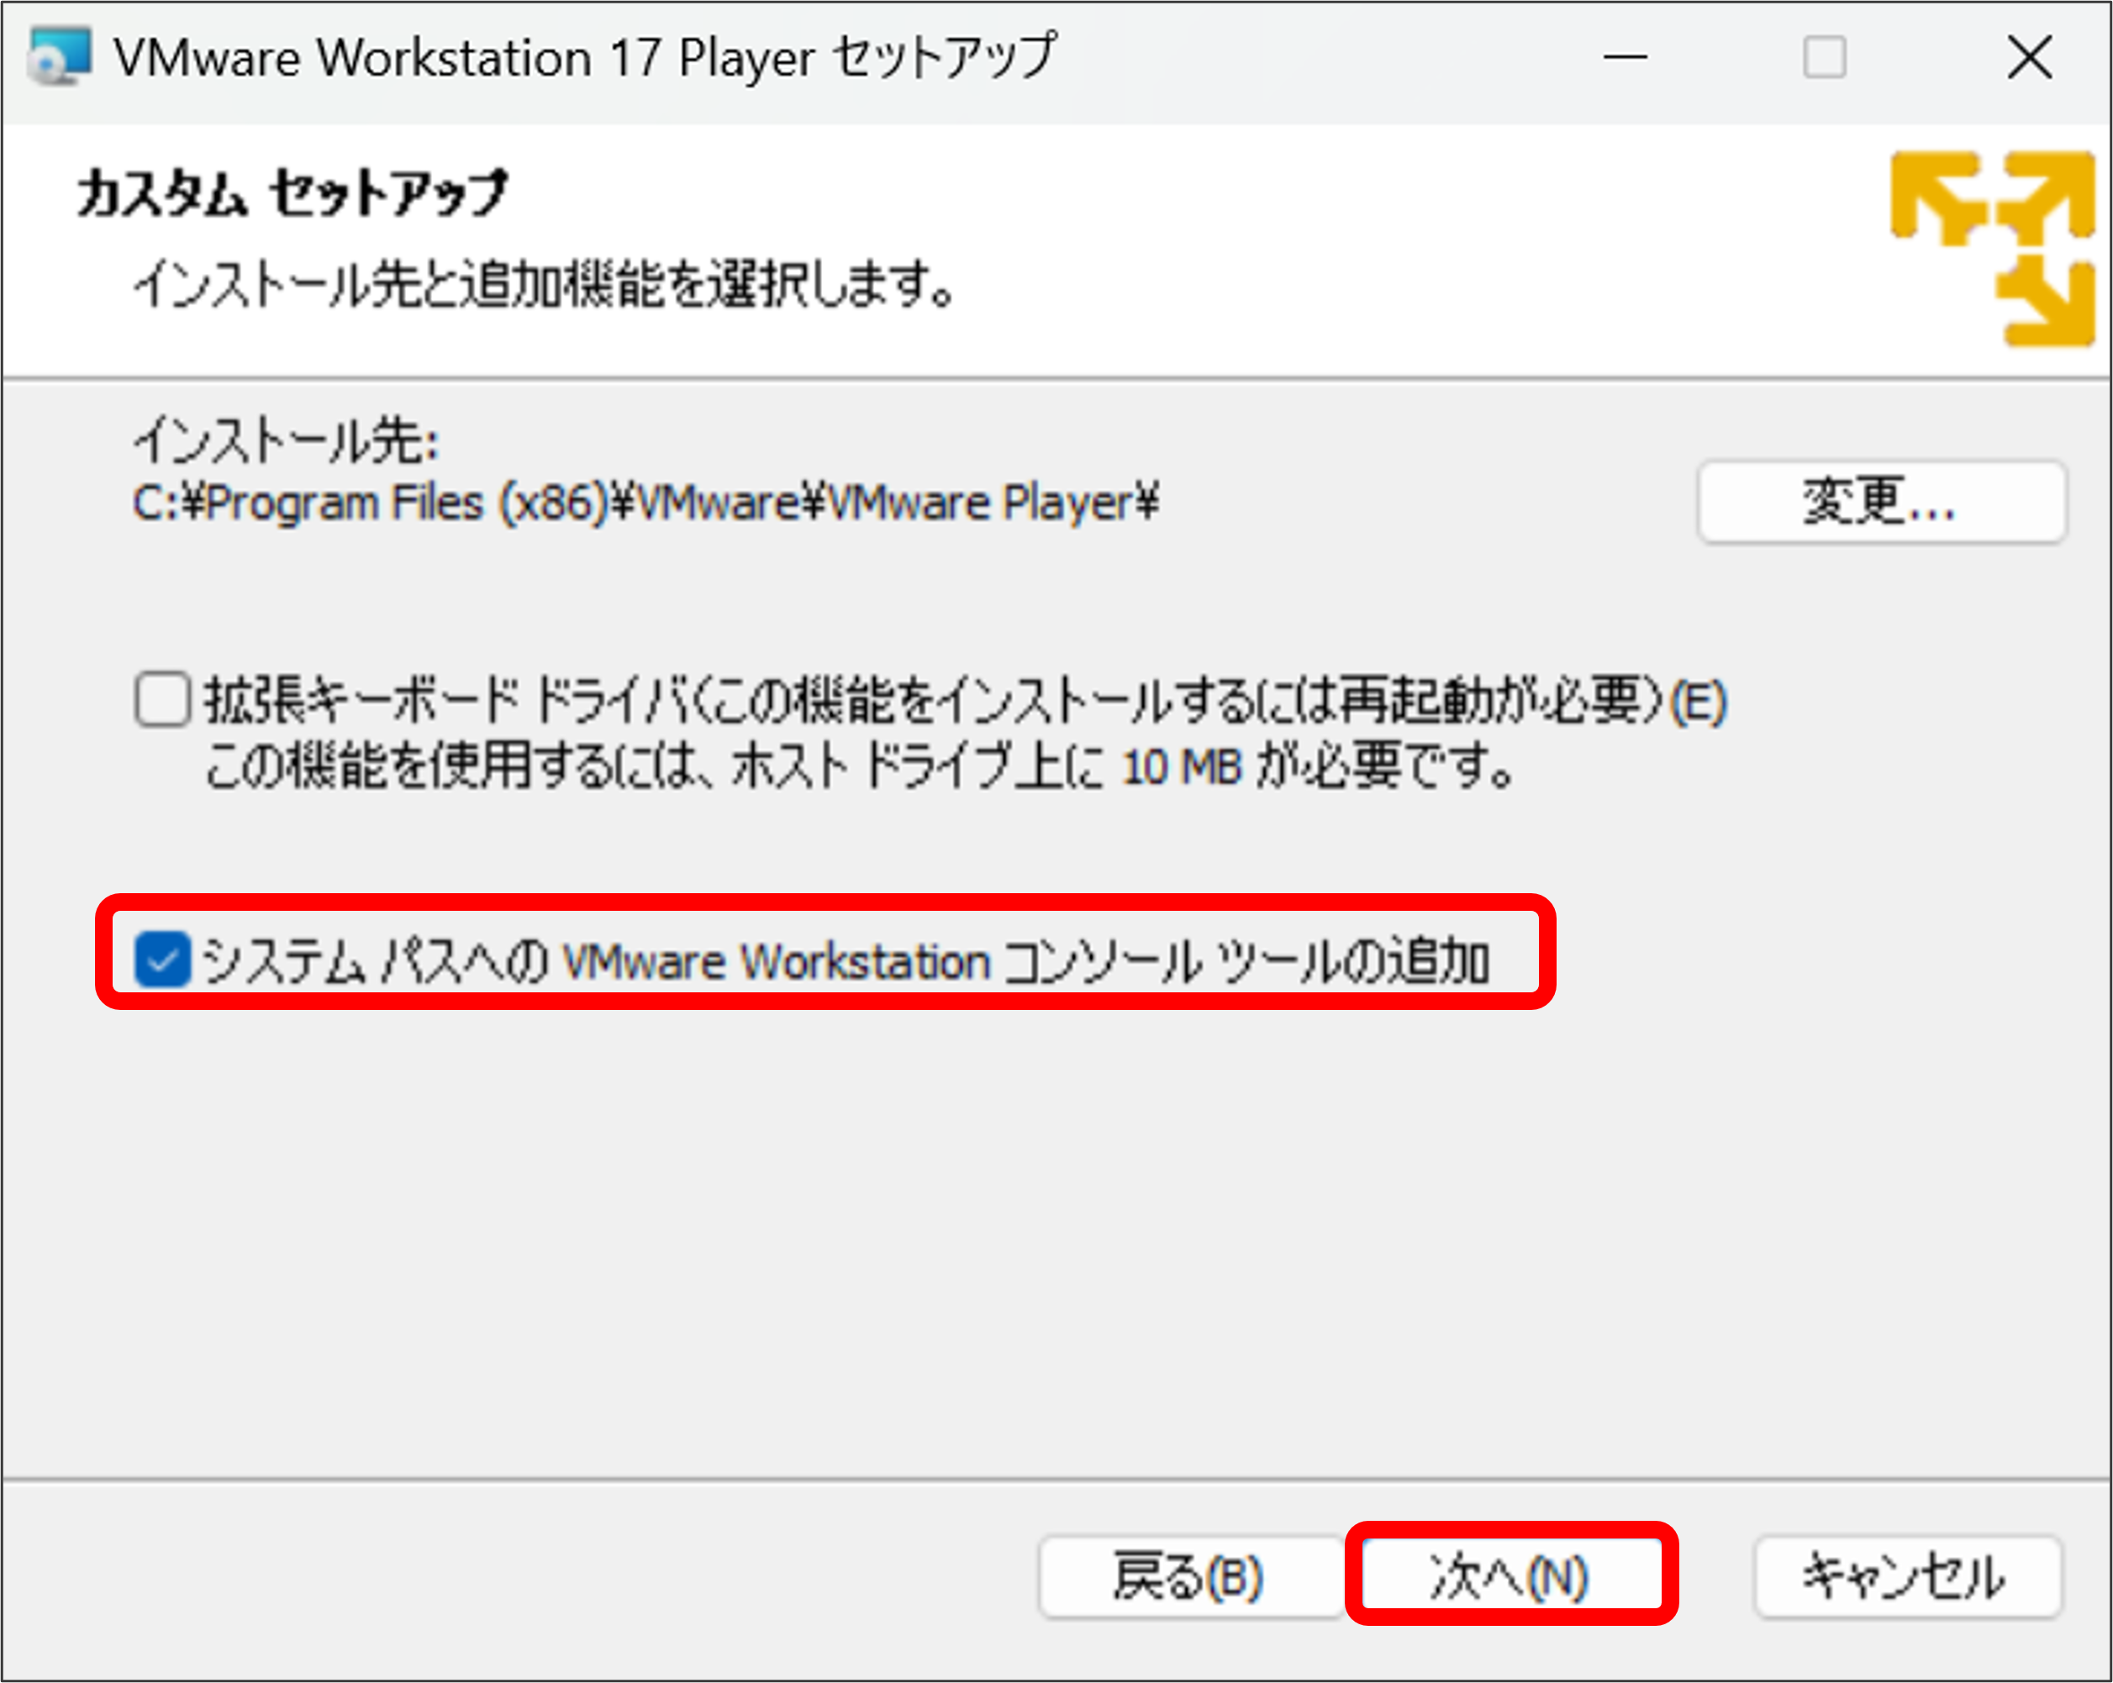Click the VMware Workstation 17 Player title text

click(x=585, y=58)
